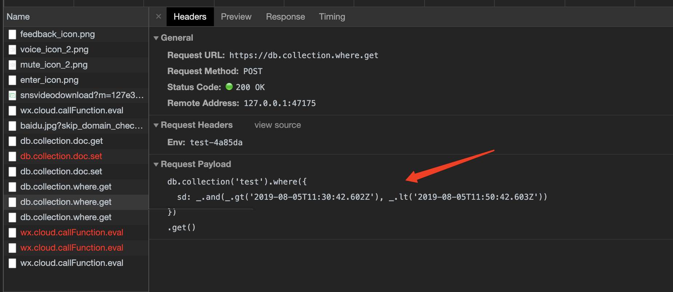Switch to the Preview tab
The height and width of the screenshot is (292, 673).
(236, 17)
